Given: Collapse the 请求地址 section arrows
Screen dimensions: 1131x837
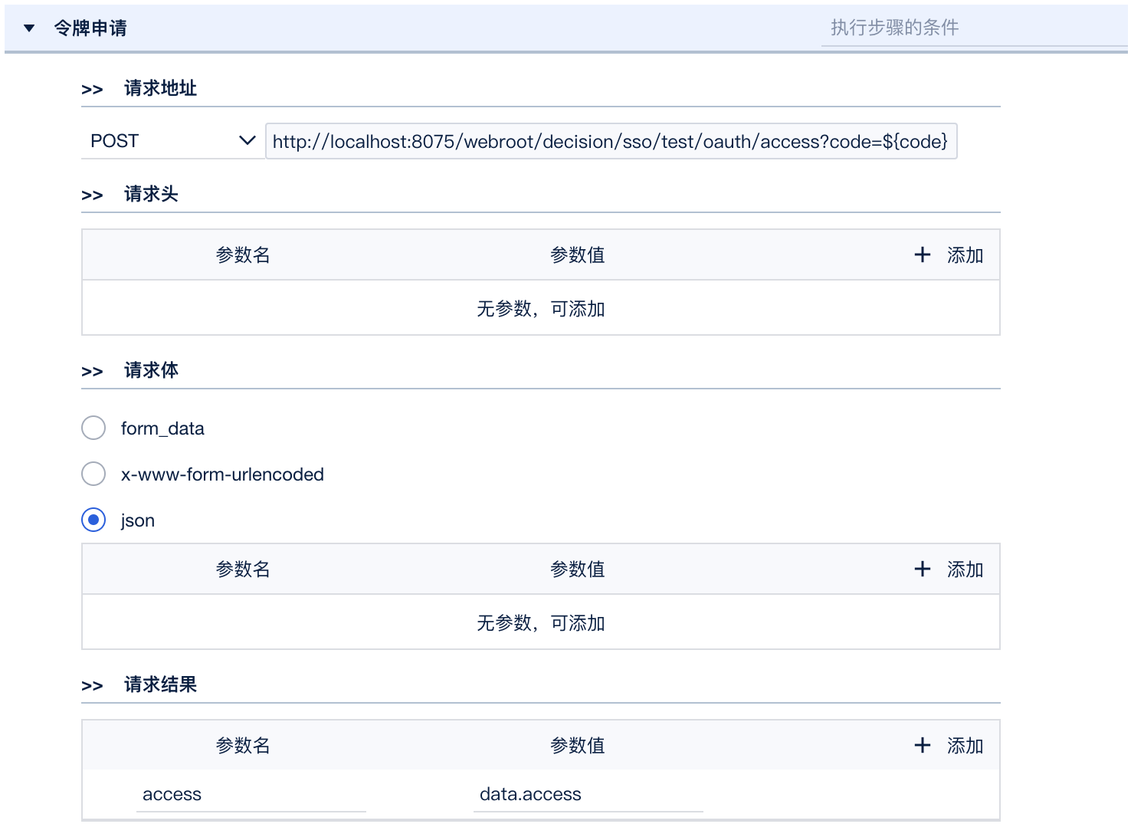Looking at the screenshot, I should click(92, 90).
